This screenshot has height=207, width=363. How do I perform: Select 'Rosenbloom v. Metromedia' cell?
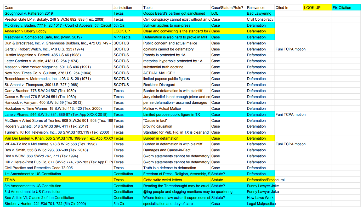(x=58, y=79)
